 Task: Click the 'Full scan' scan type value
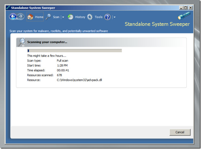pyautogui.click(x=62, y=61)
